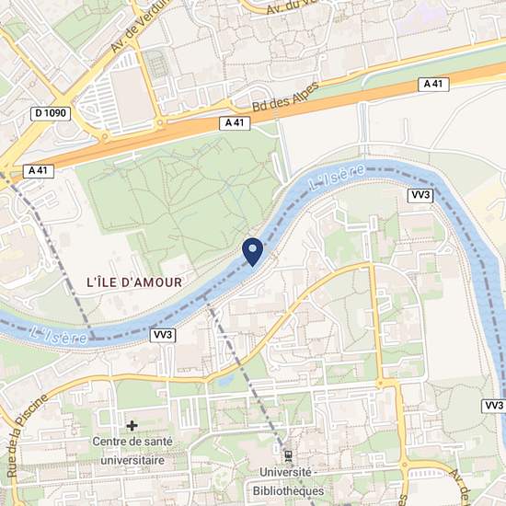Click the Université - Bibliothèques tram stop icon
The height and width of the screenshot is (506, 506).
point(288,456)
